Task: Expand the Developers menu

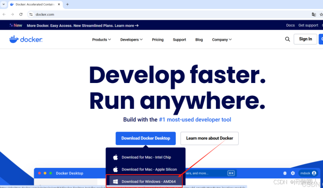Action: (x=131, y=39)
